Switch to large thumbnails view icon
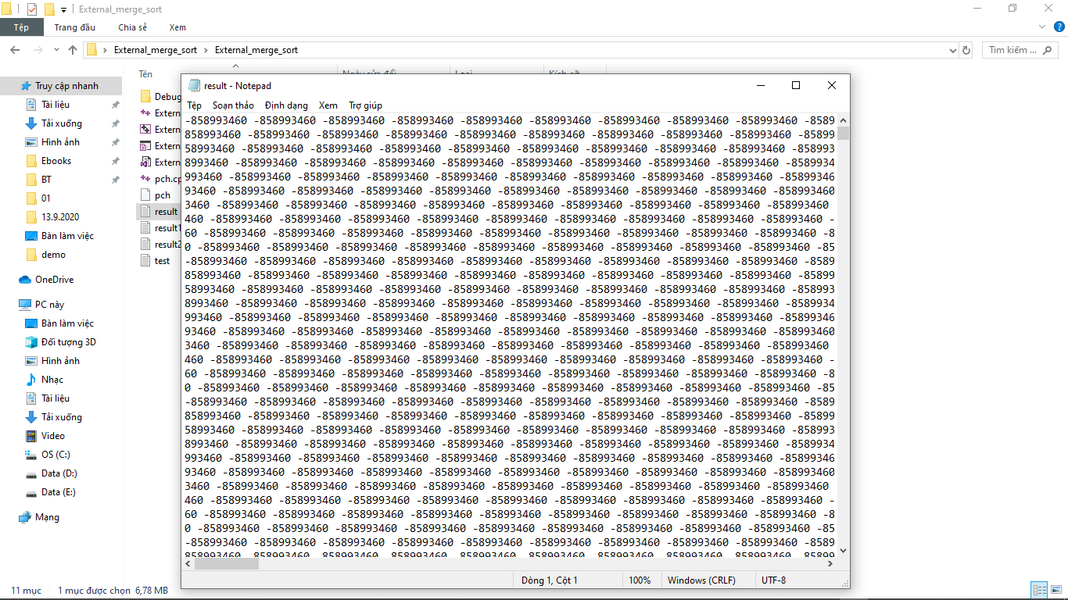The width and height of the screenshot is (1068, 600). pyautogui.click(x=1056, y=591)
